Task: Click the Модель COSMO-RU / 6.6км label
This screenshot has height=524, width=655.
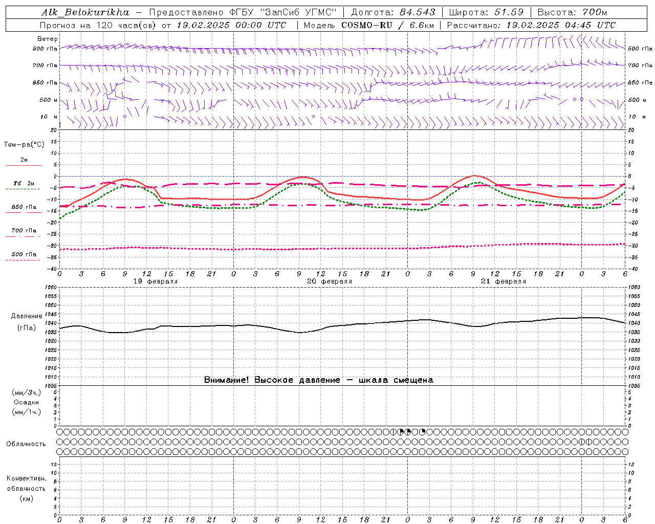Action: click(368, 25)
